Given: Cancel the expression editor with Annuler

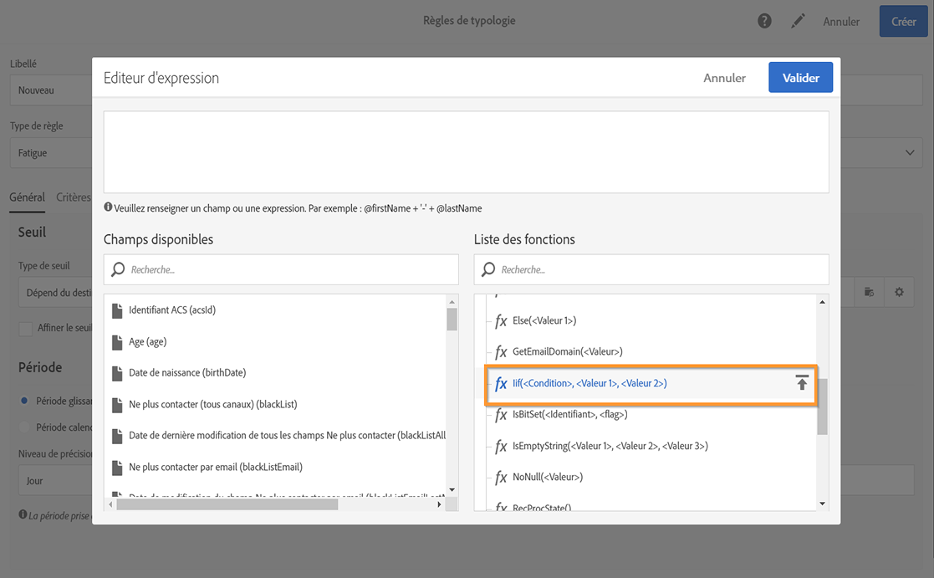Looking at the screenshot, I should click(x=724, y=78).
